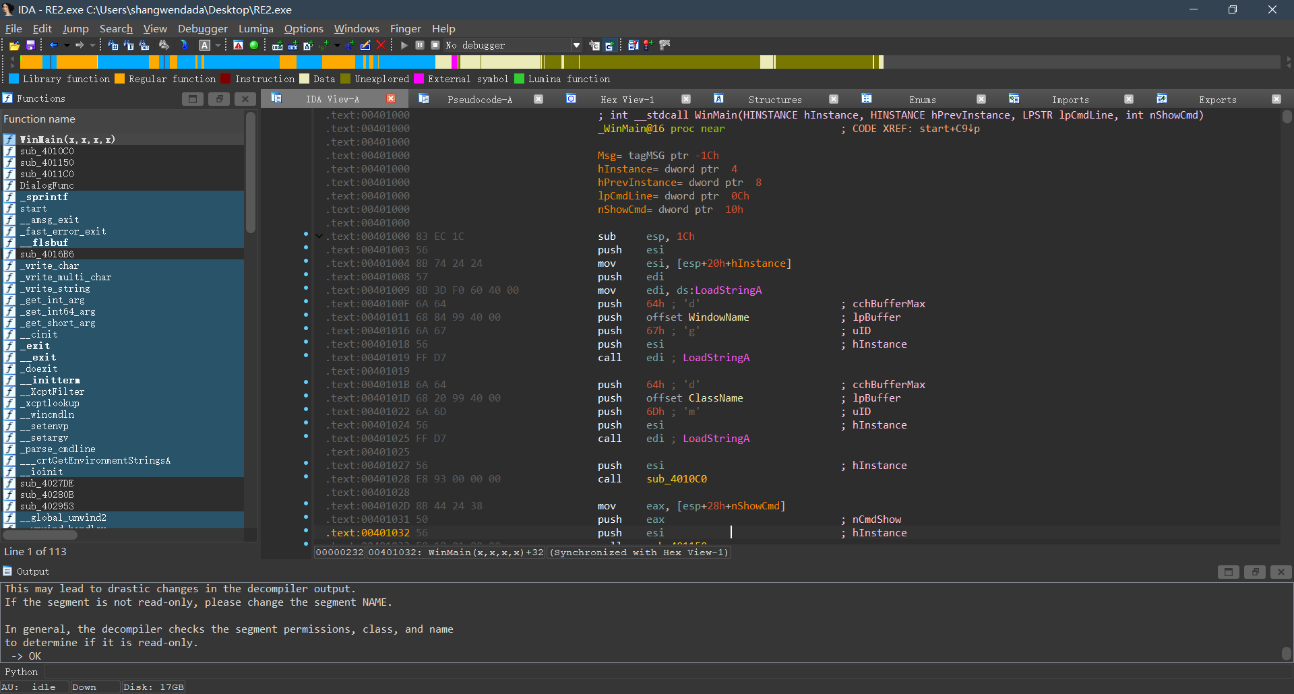Screen dimensions: 1294x694
Task: Close the IDA View-A tab
Action: point(391,98)
